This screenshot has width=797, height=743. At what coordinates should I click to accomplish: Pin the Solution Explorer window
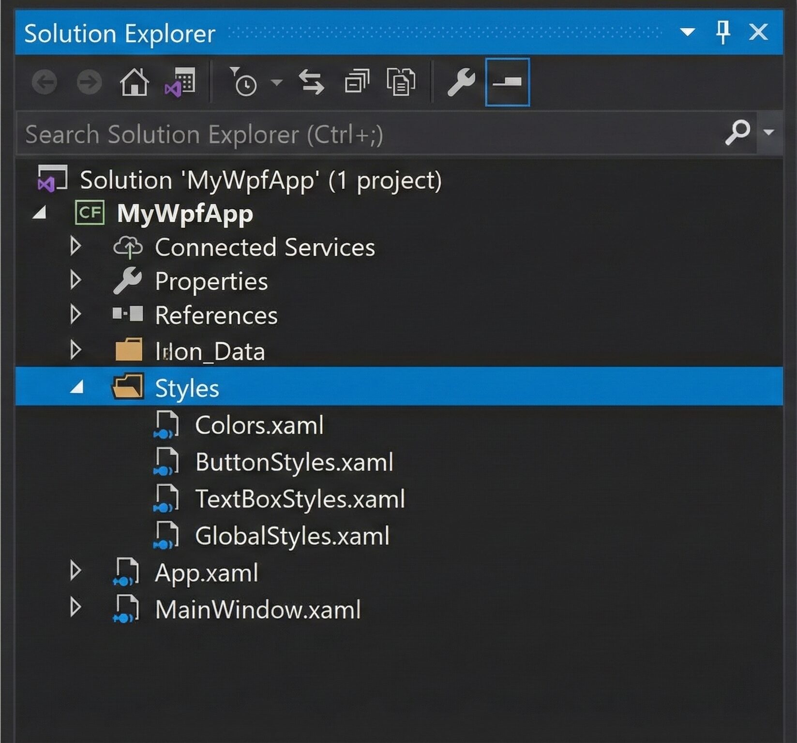click(722, 32)
